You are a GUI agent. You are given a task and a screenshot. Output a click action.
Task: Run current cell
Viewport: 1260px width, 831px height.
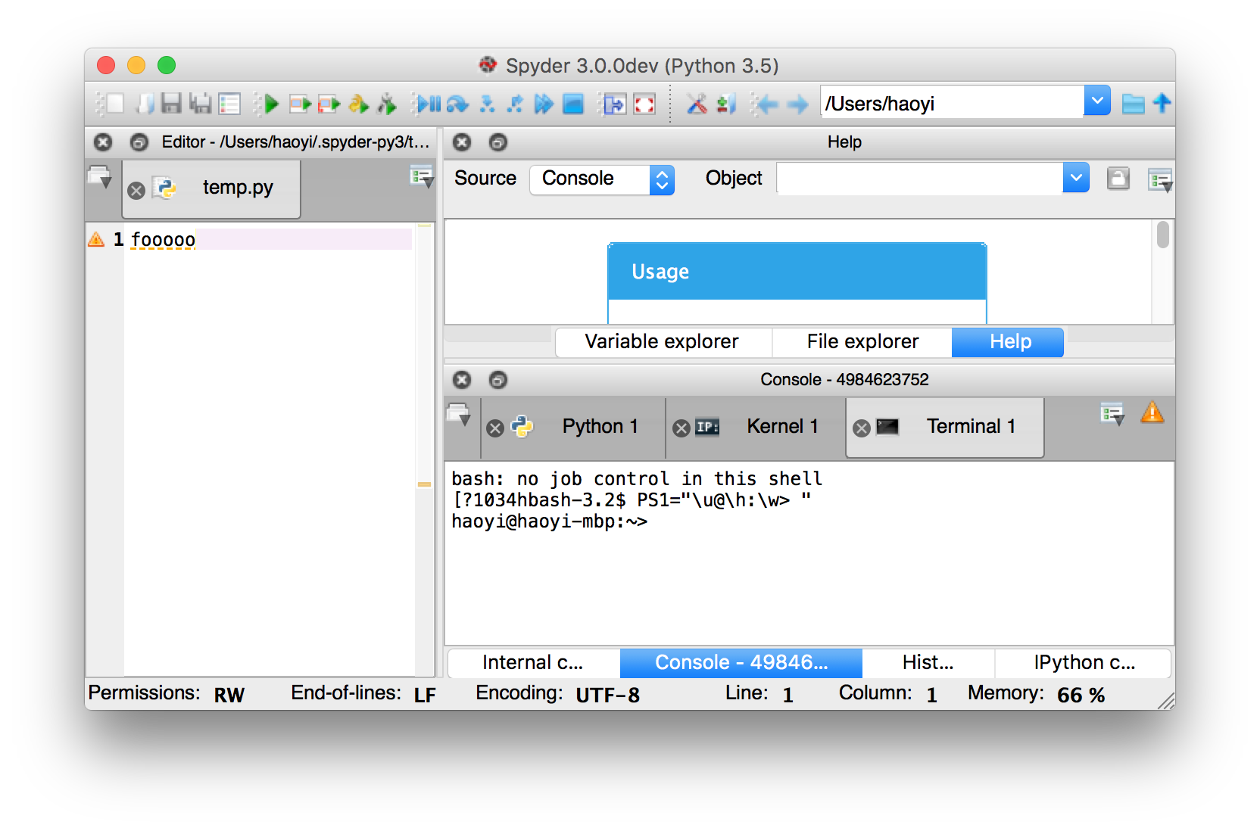coord(300,104)
